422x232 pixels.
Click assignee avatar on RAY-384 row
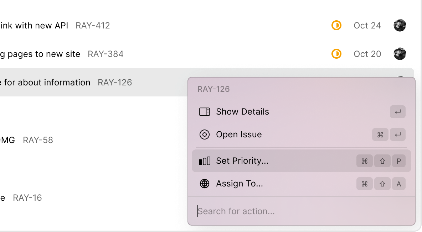click(x=400, y=54)
